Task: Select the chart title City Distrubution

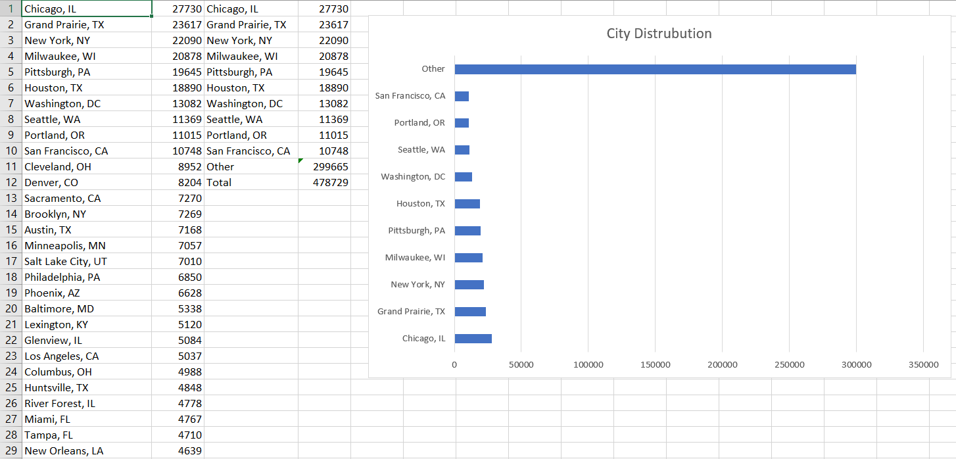Action: [658, 34]
